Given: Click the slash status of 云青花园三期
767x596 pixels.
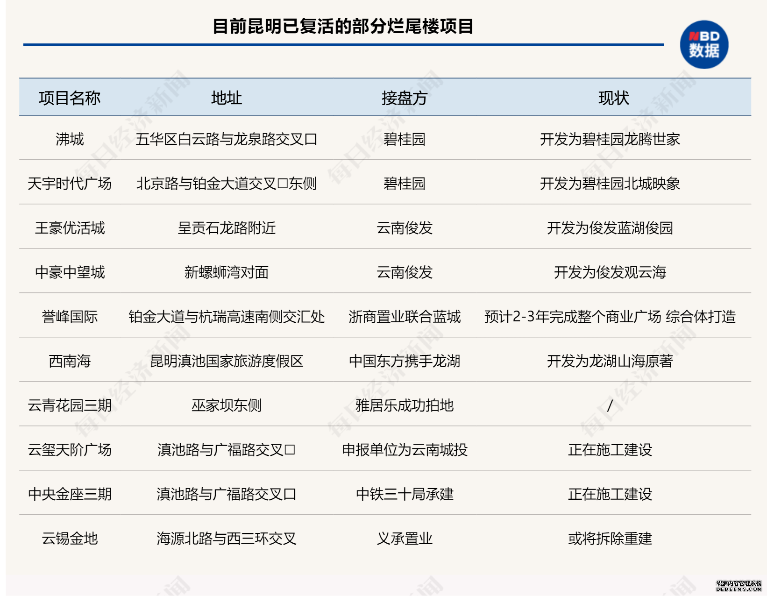Looking at the screenshot, I should pyautogui.click(x=610, y=405).
